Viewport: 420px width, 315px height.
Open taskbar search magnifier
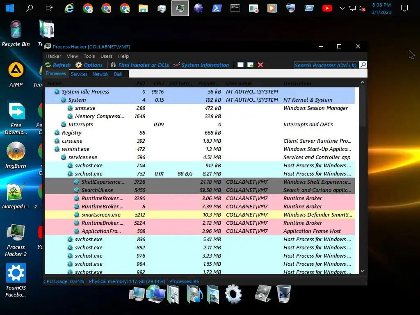point(30,8)
